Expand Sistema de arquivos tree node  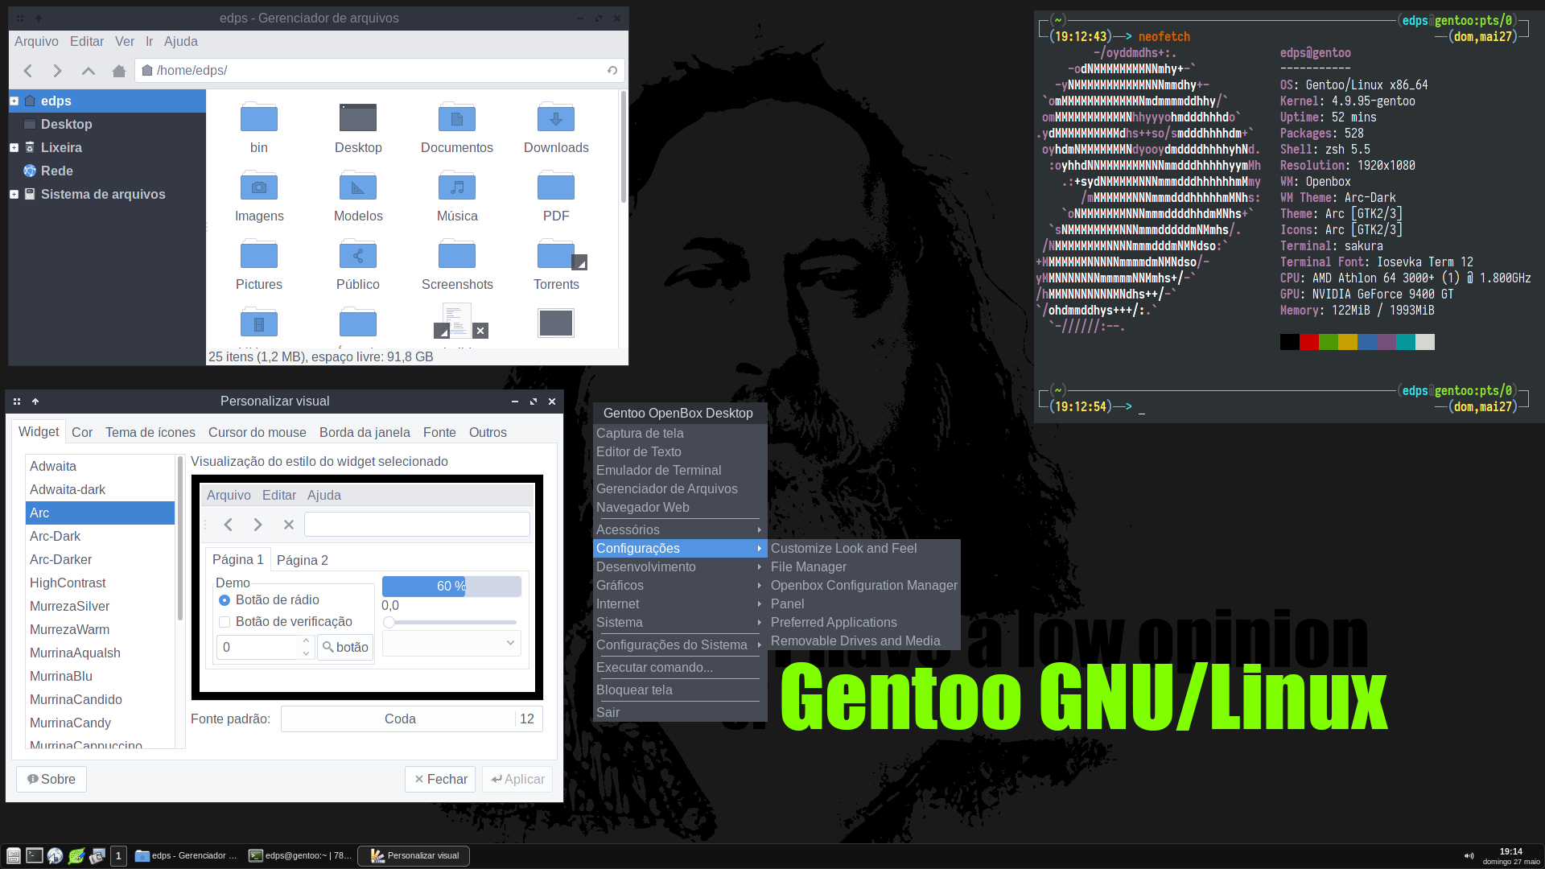pyautogui.click(x=14, y=195)
